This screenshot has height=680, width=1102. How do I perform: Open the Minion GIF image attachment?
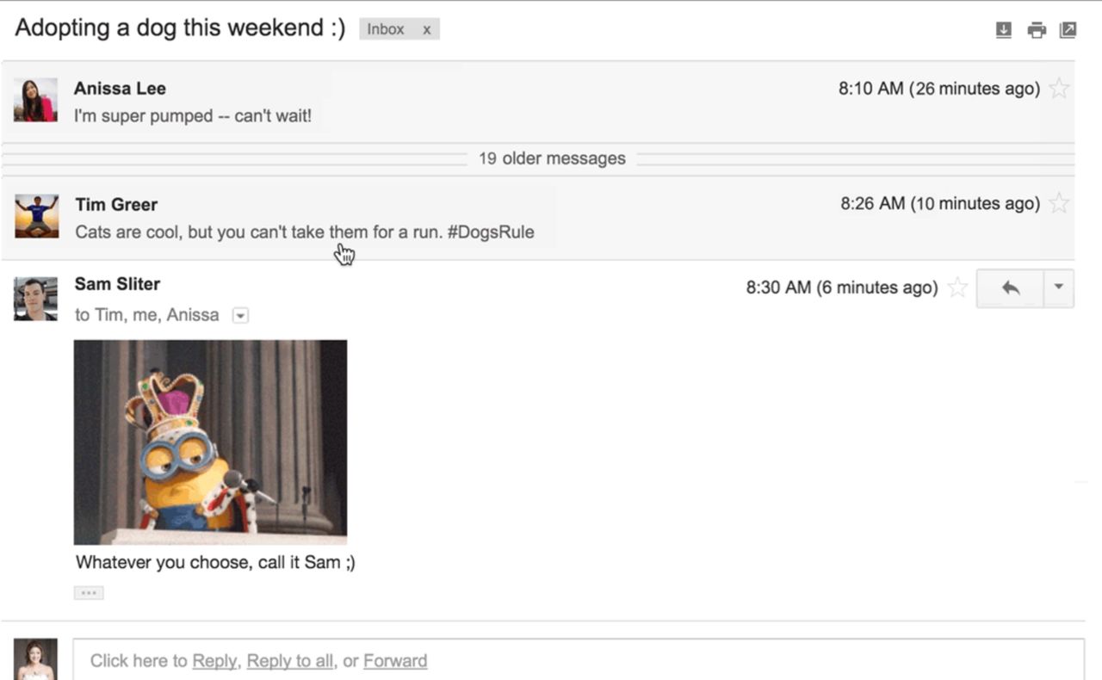pos(210,442)
